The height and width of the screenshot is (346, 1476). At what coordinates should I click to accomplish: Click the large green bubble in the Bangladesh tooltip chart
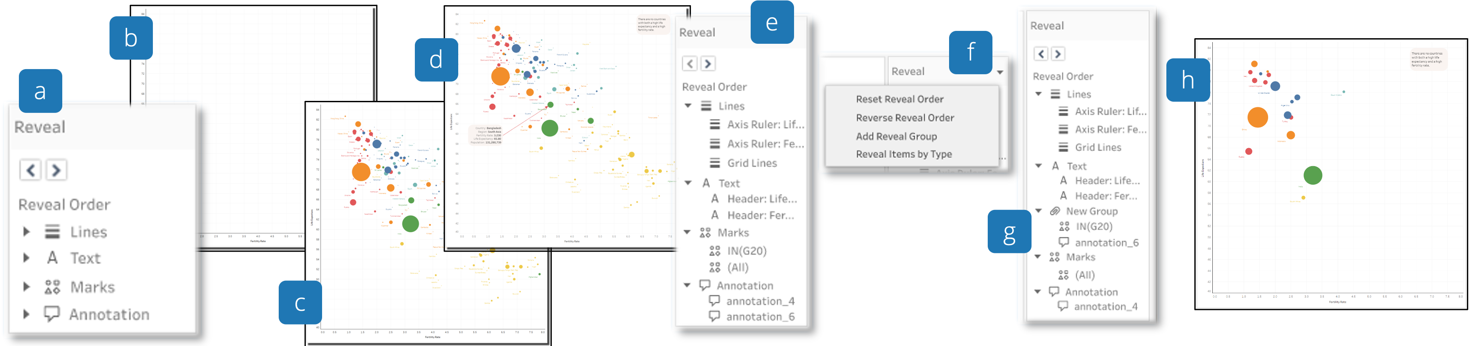click(550, 128)
